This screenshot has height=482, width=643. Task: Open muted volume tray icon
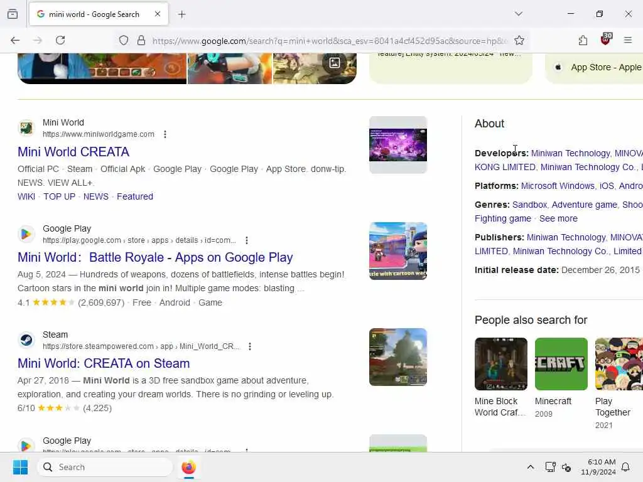pos(566,467)
